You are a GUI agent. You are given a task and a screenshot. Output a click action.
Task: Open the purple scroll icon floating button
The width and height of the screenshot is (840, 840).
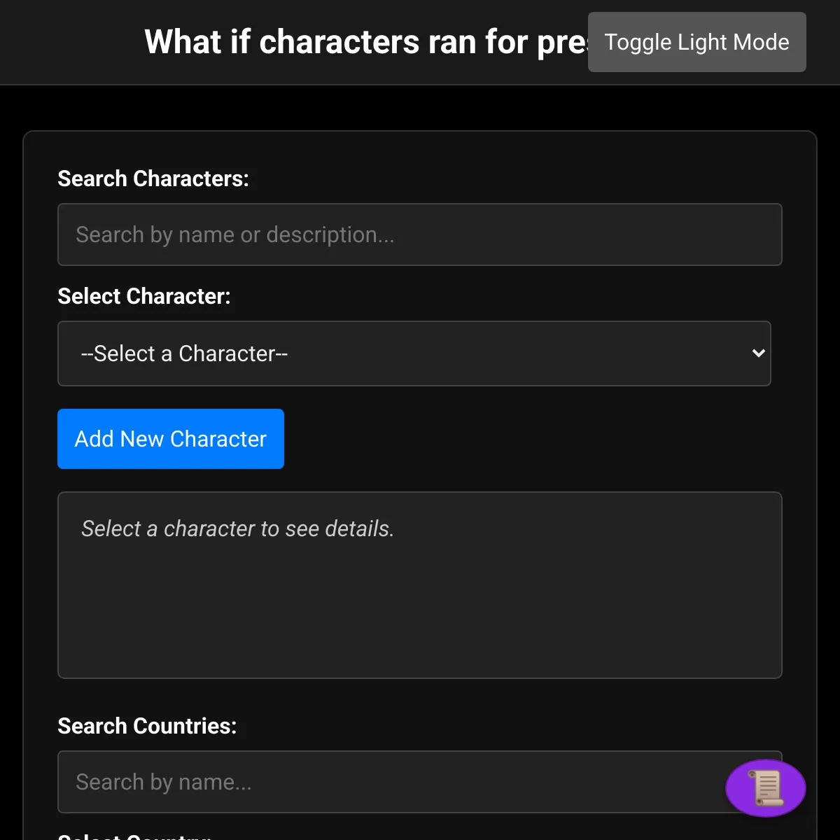766,788
